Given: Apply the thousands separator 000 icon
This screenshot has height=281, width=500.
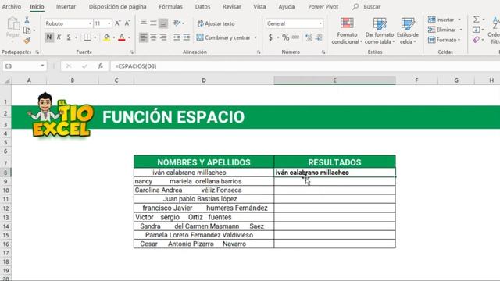Looking at the screenshot, I should point(295,37).
